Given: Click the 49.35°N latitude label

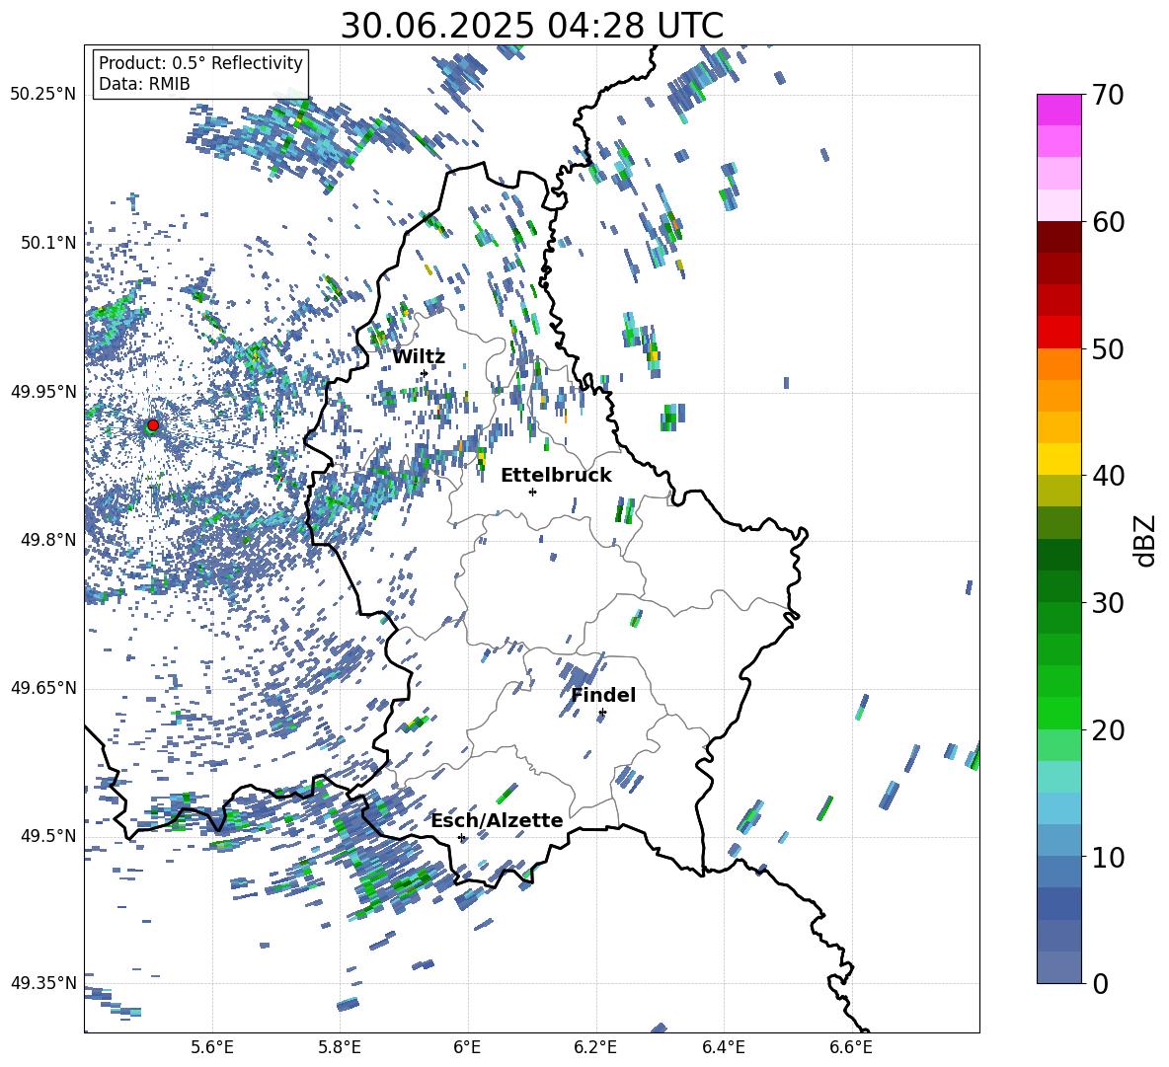Looking at the screenshot, I should [x=43, y=983].
